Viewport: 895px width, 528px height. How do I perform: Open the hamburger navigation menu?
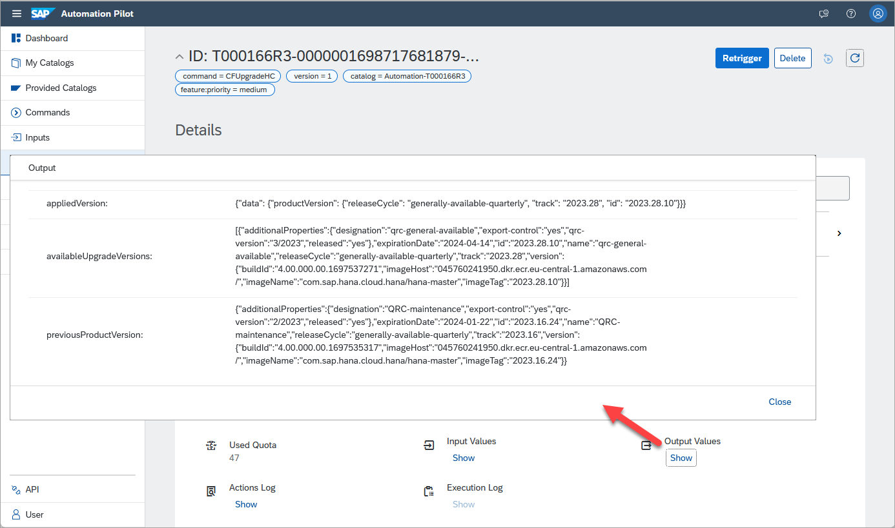click(x=17, y=14)
